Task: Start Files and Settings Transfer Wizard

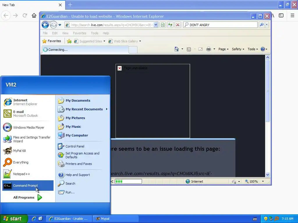Action: click(28, 139)
